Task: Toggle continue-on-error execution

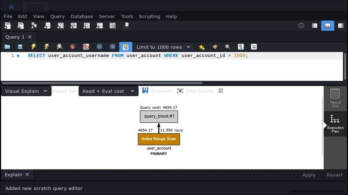Action: point(86,47)
